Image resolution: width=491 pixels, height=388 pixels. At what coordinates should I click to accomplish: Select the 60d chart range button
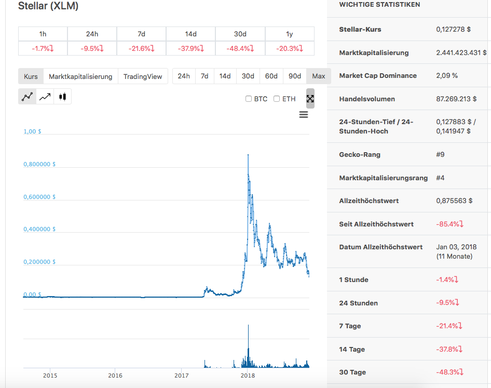[271, 76]
